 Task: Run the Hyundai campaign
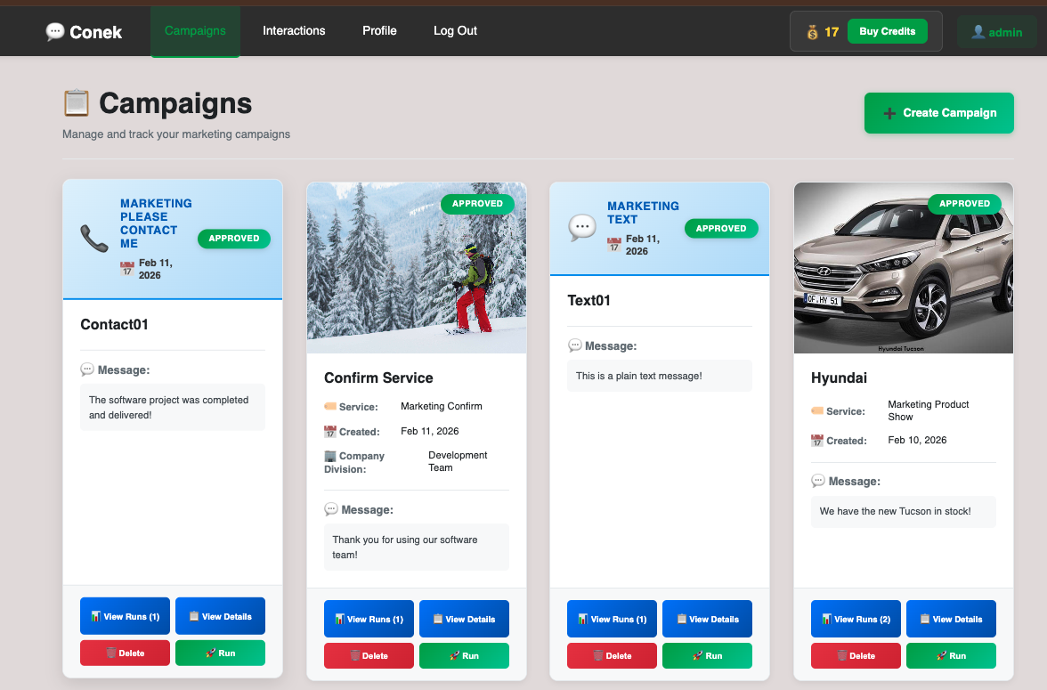[x=951, y=655]
